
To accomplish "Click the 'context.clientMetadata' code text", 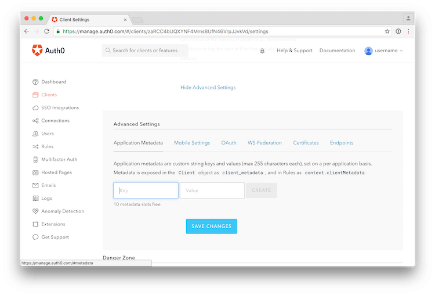I will 335,173.
